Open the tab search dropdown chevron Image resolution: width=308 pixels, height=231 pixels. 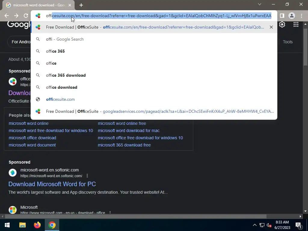pos(260,4)
